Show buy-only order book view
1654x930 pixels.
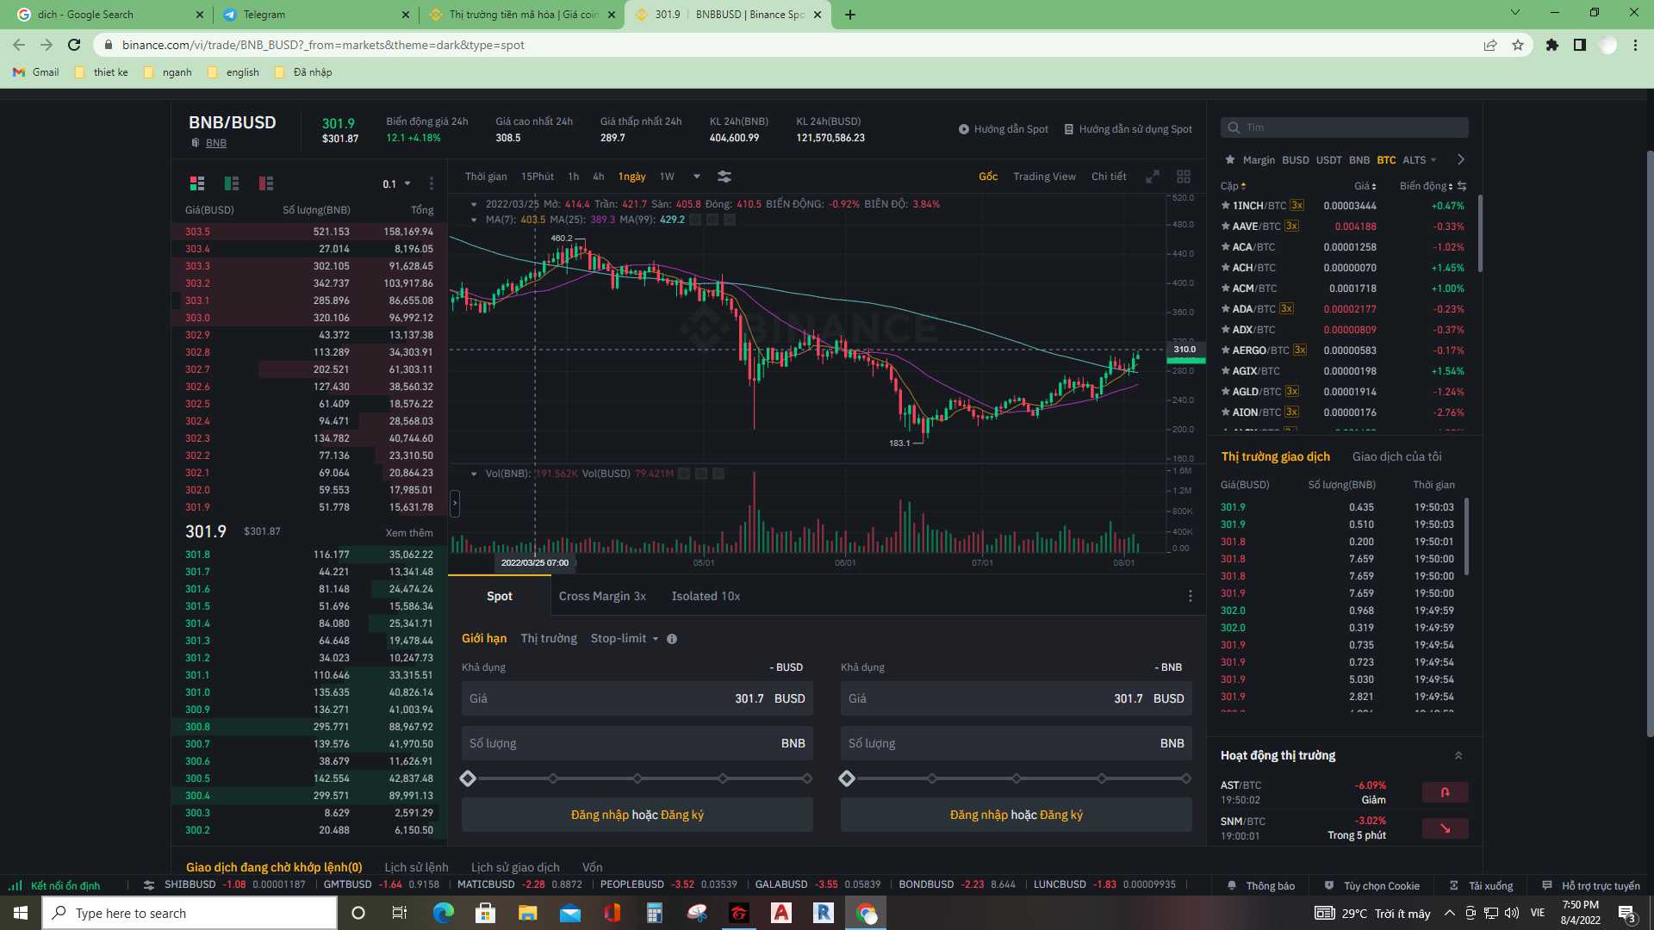tap(232, 183)
